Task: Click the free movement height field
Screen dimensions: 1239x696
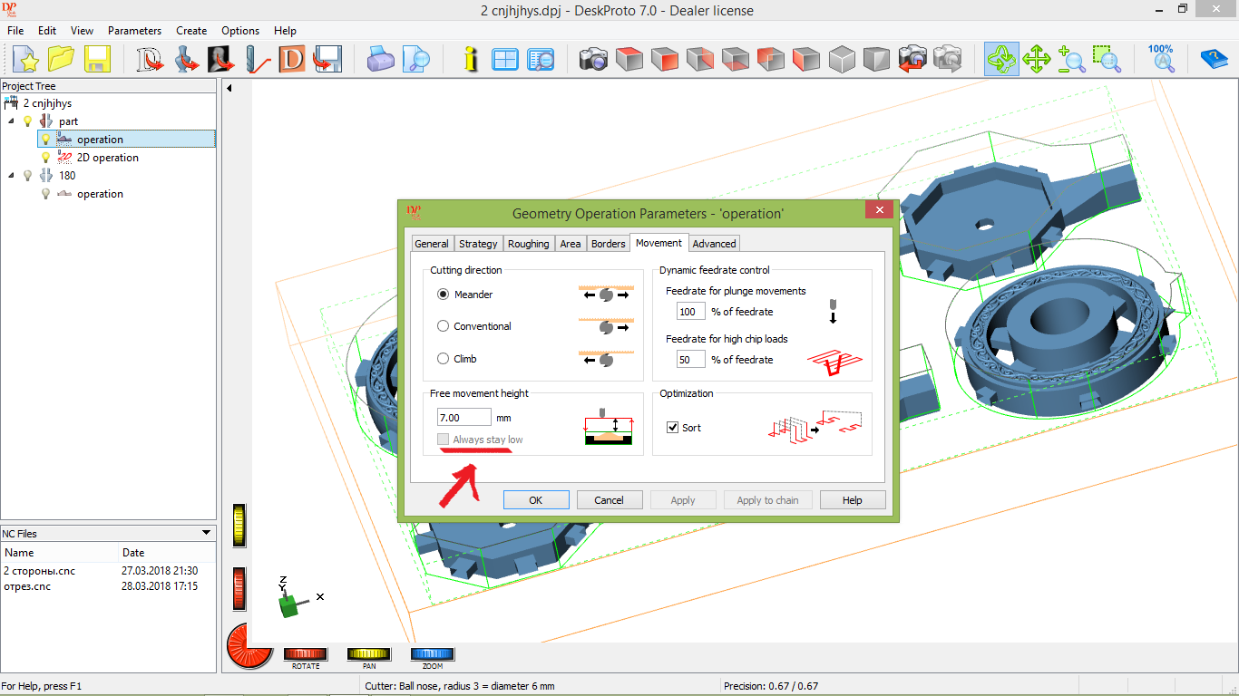Action: click(463, 418)
